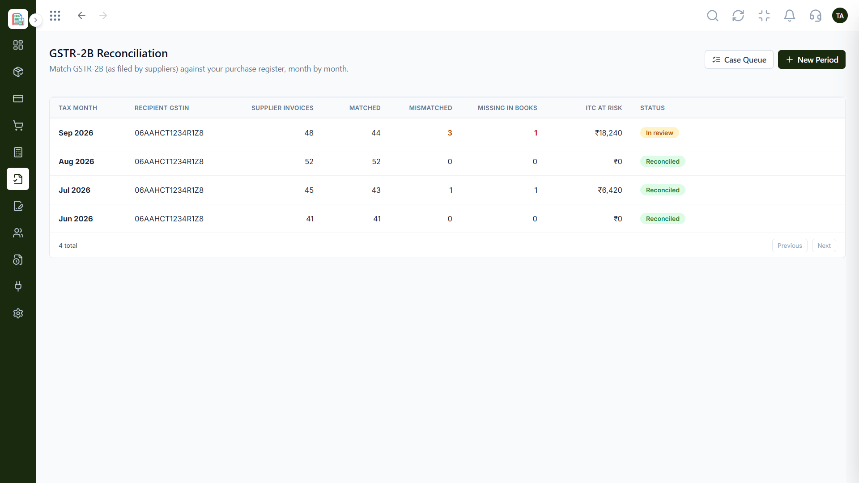
Task: Expand the sidebar with chevron toggle
Action: (x=35, y=20)
